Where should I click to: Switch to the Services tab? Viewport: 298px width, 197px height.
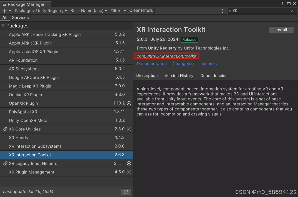pos(20,17)
